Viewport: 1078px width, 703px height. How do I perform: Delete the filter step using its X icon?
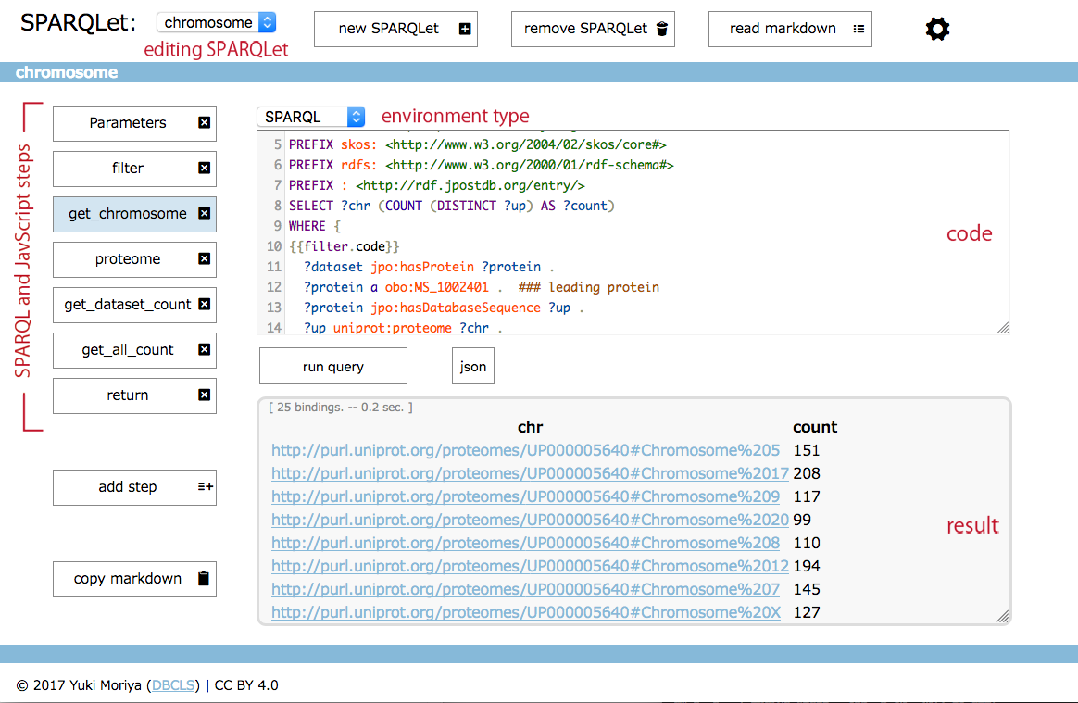coord(205,169)
